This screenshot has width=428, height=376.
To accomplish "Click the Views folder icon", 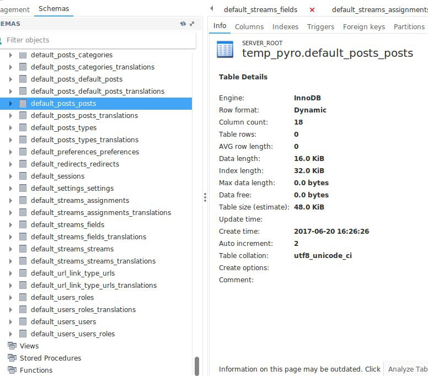I will click(12, 346).
